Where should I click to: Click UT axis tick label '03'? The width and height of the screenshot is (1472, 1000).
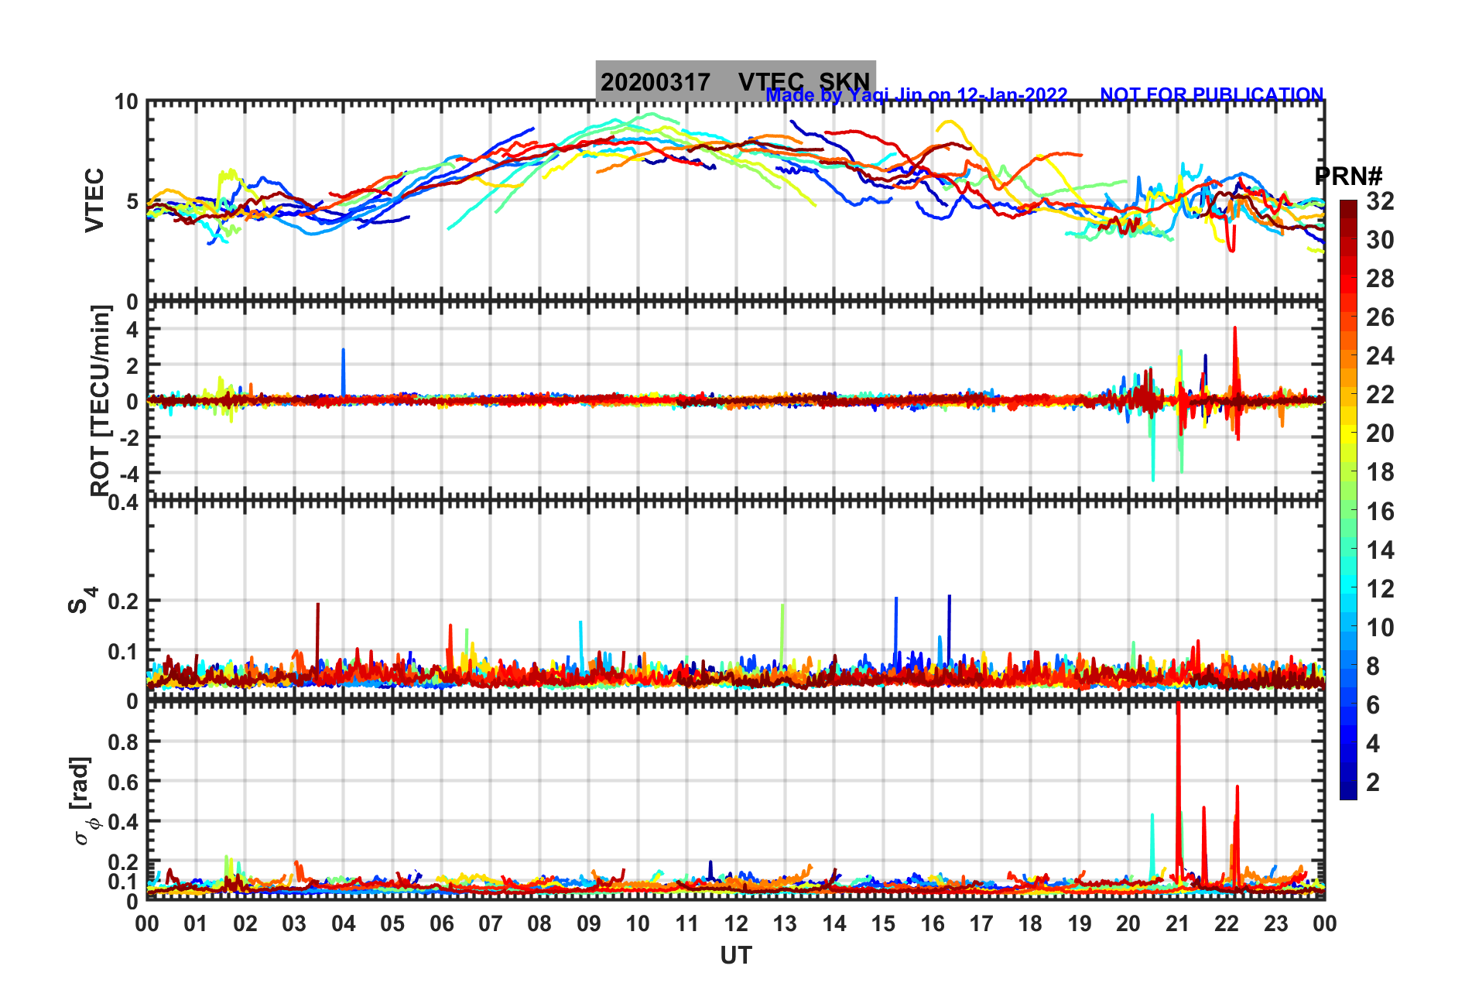coord(294,923)
